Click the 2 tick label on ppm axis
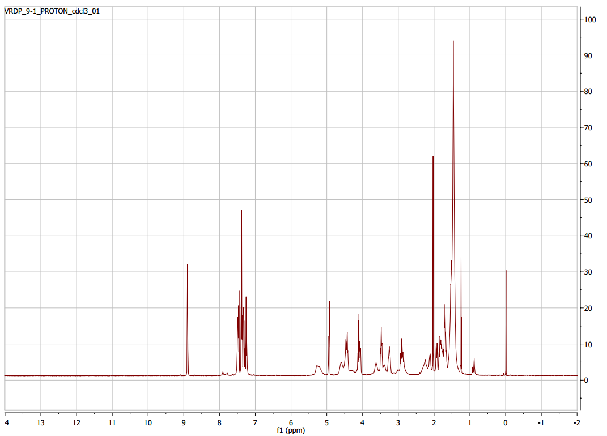Screen dimensions: 607x436 [434, 423]
